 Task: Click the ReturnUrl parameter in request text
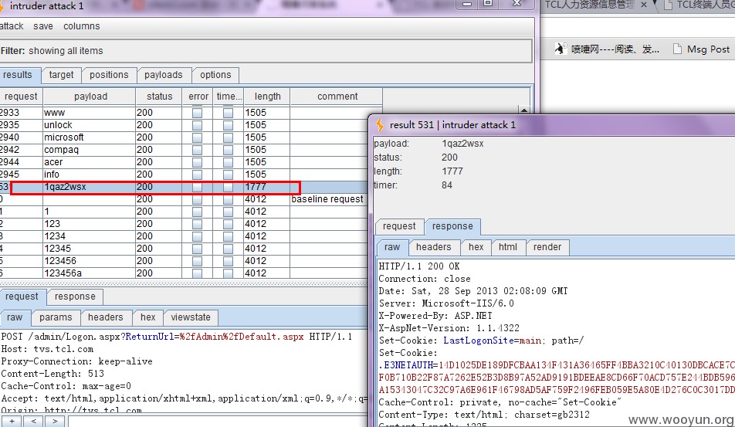coord(150,337)
